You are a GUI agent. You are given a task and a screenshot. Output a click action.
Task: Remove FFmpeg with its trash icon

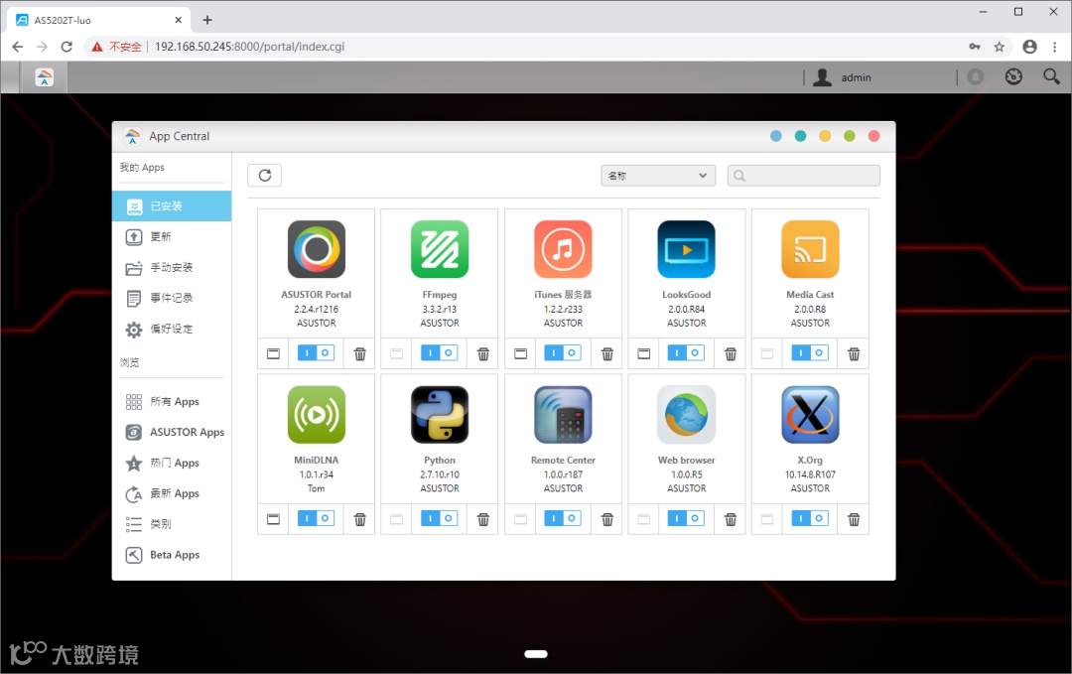coord(483,353)
